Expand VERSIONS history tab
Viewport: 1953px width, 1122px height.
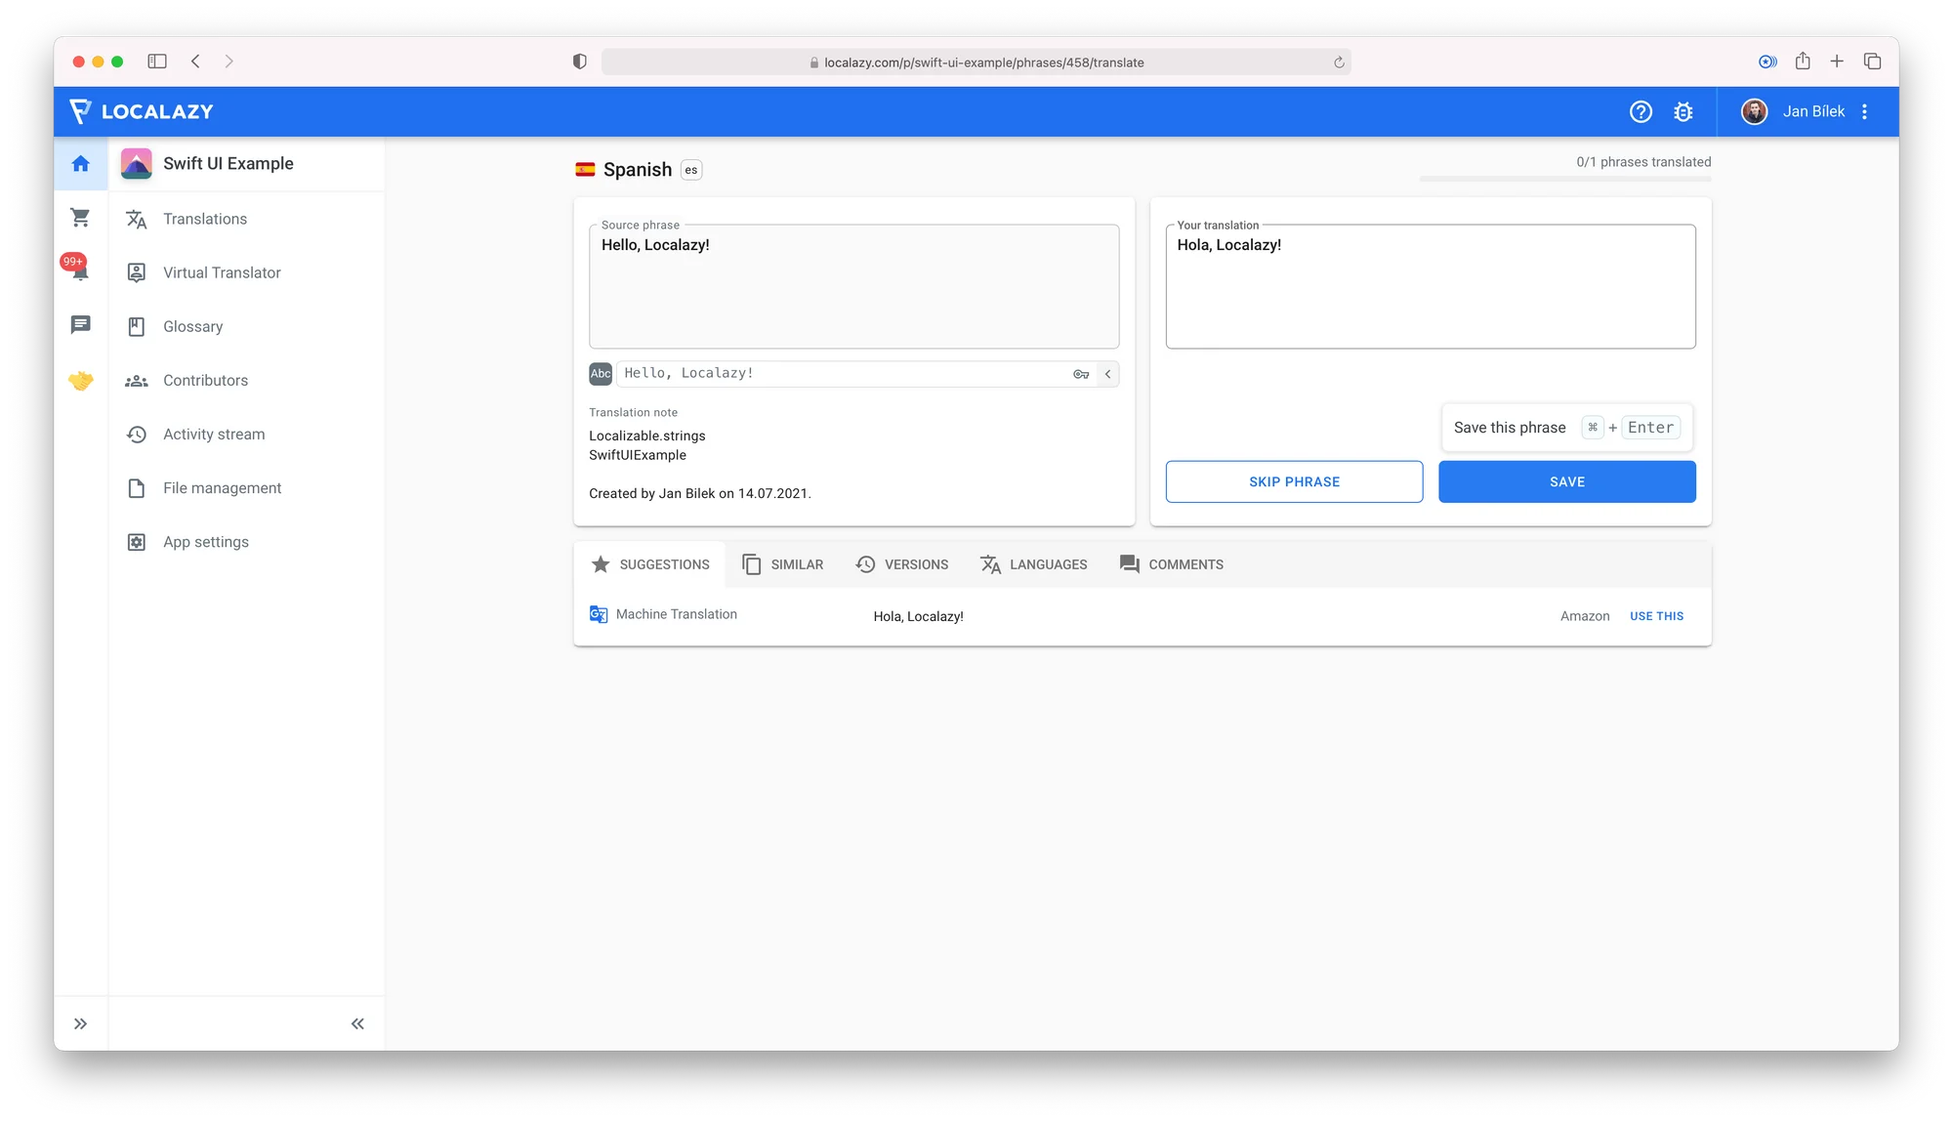click(900, 563)
